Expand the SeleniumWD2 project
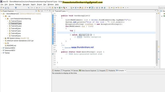This screenshot has width=165, height=92. click(2, 48)
